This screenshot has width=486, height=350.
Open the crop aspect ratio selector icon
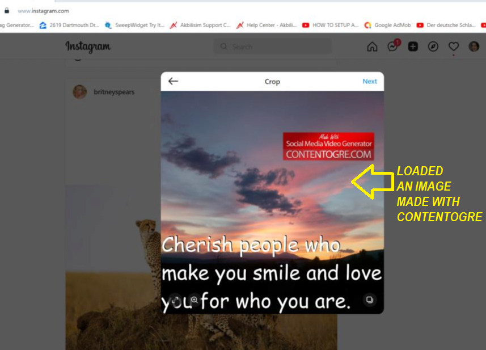(175, 300)
